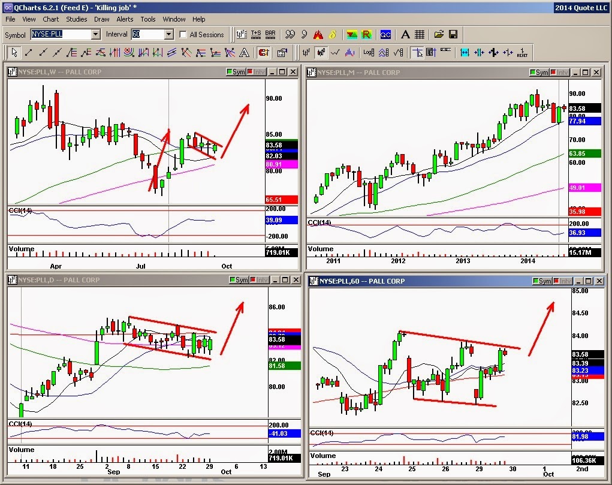Click the cyan fit-to-width icon
This screenshot has width=612, height=485.
coord(465,52)
